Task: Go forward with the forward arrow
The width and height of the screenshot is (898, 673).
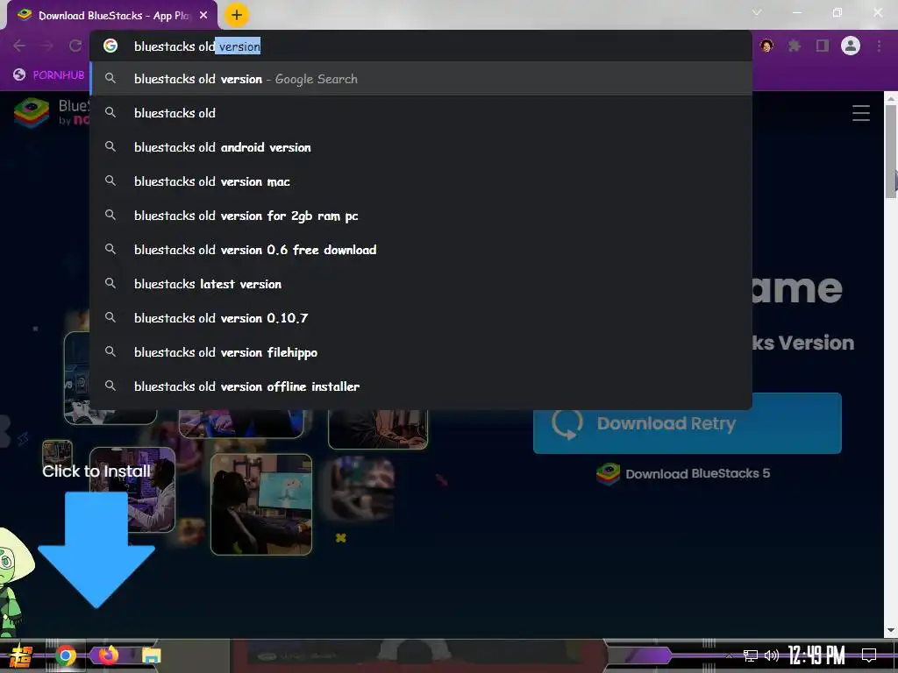Action: point(47,46)
